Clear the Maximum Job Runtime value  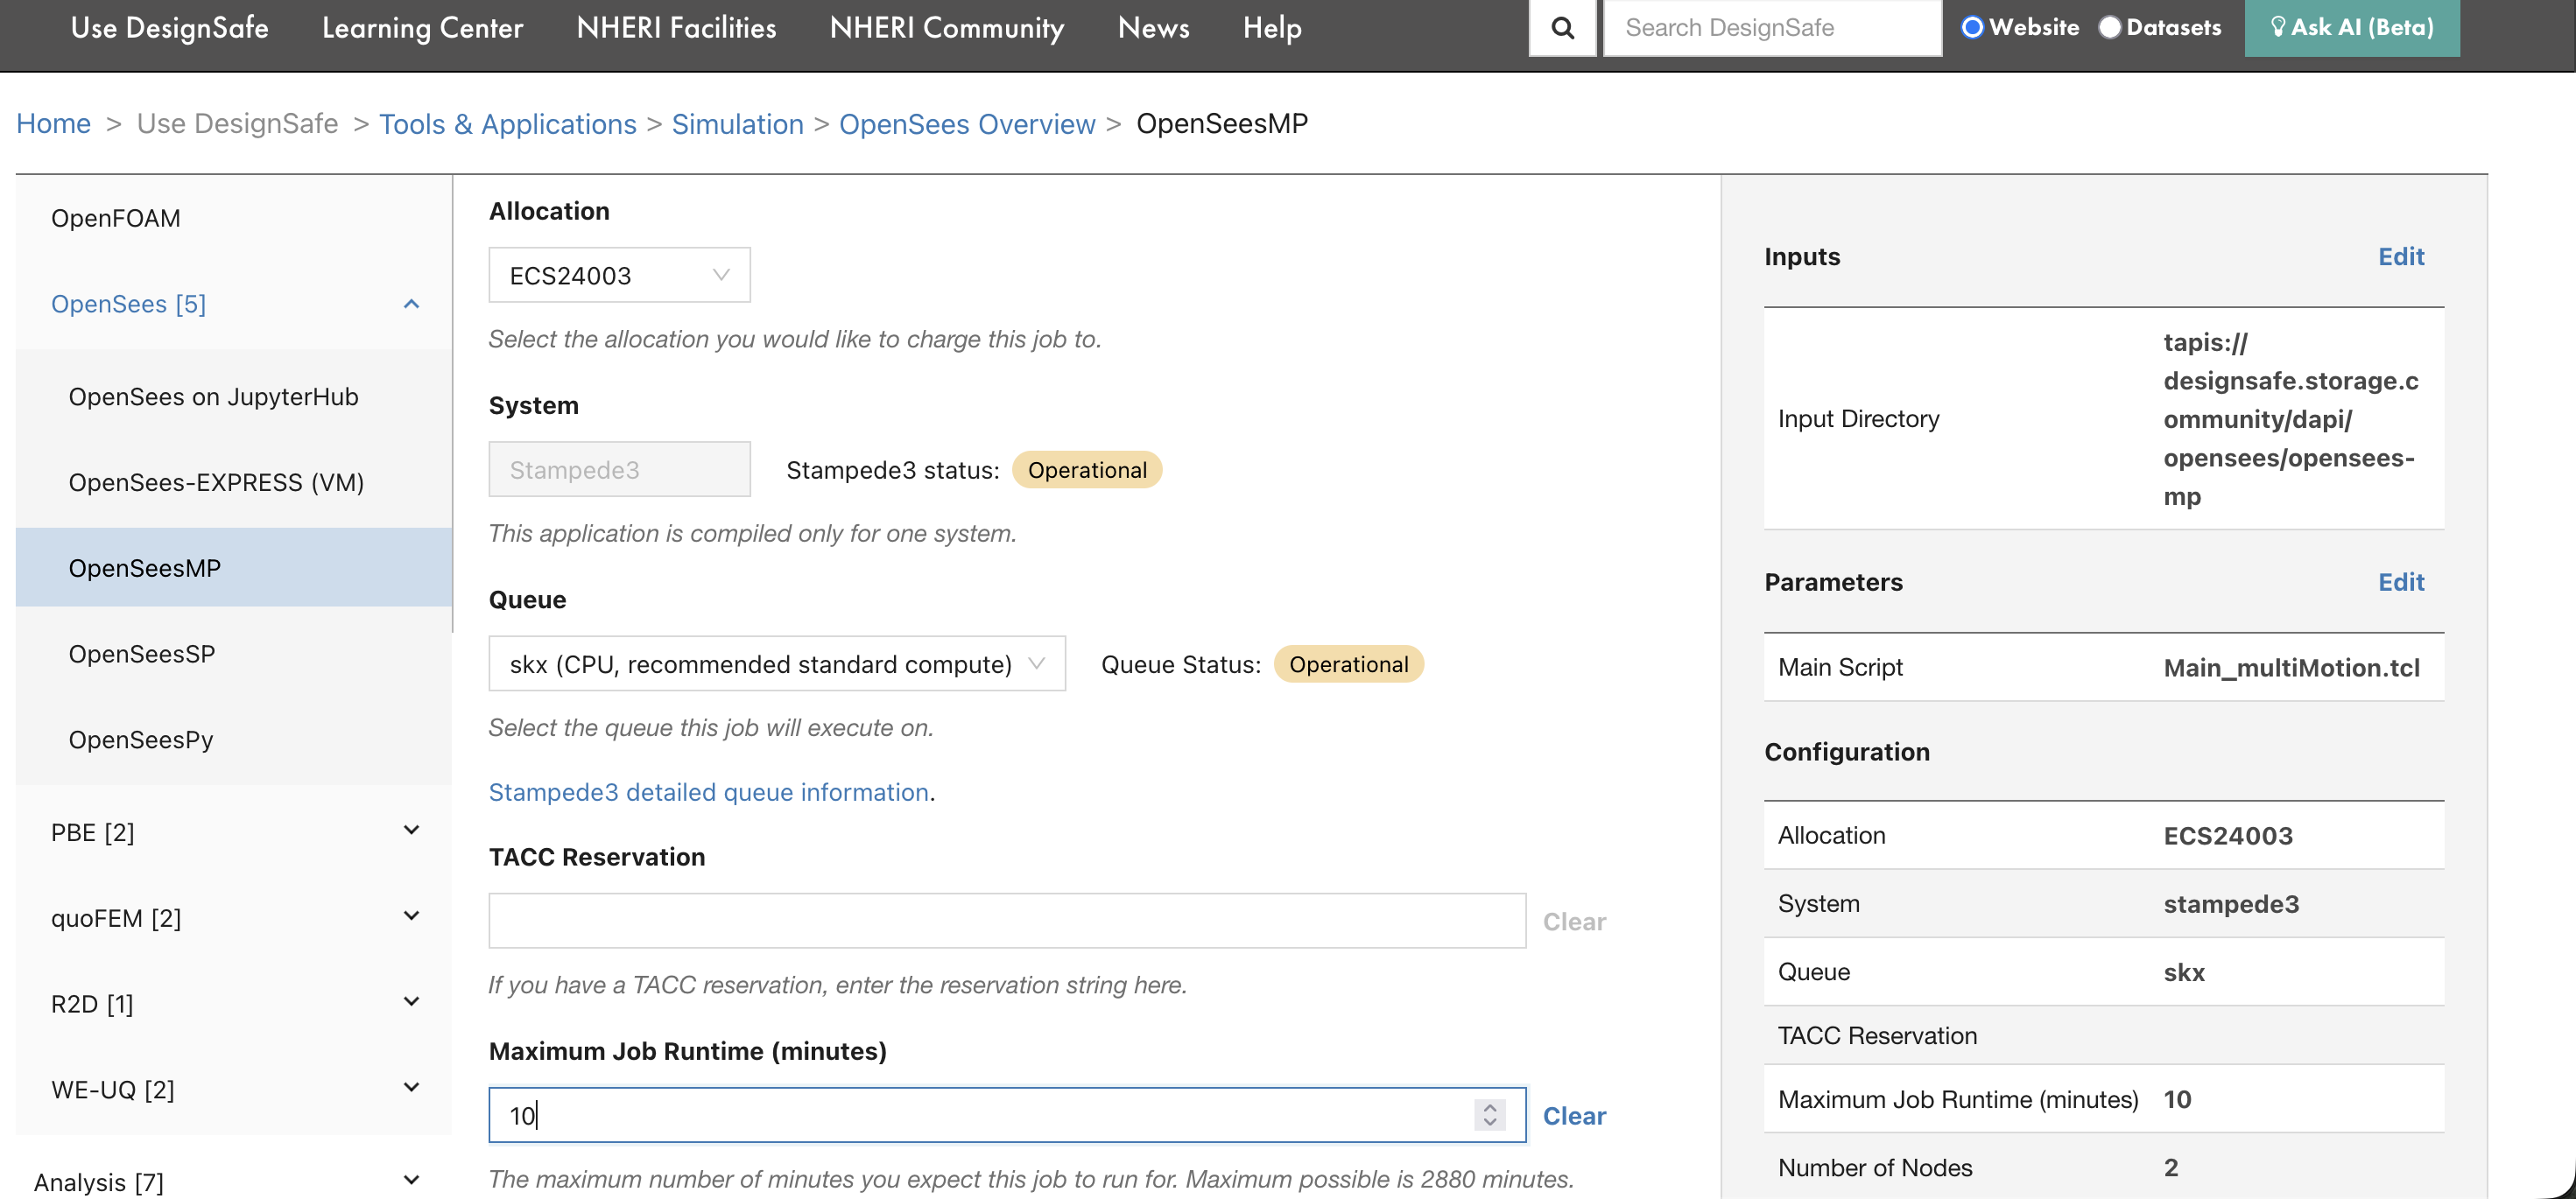1574,1116
